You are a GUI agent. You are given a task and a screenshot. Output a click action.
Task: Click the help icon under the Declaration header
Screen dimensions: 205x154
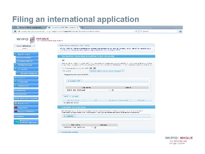click(63, 60)
